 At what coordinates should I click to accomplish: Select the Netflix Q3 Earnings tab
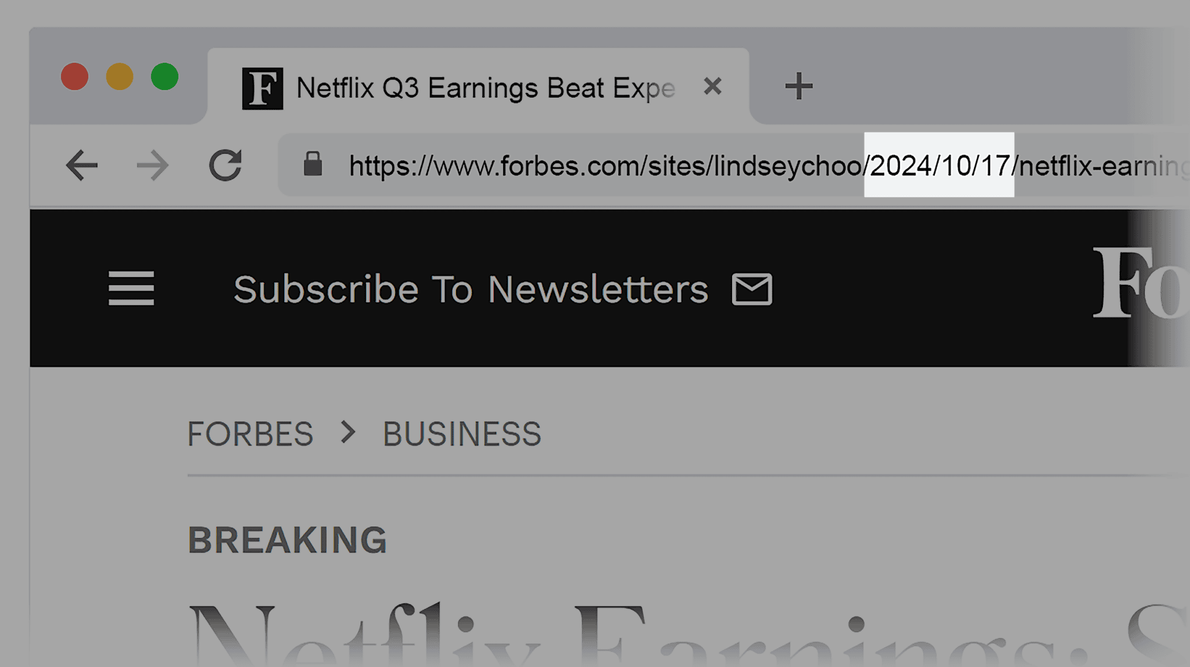click(x=485, y=88)
